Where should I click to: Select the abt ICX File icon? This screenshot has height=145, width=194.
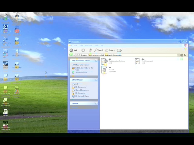[x=104, y=70]
